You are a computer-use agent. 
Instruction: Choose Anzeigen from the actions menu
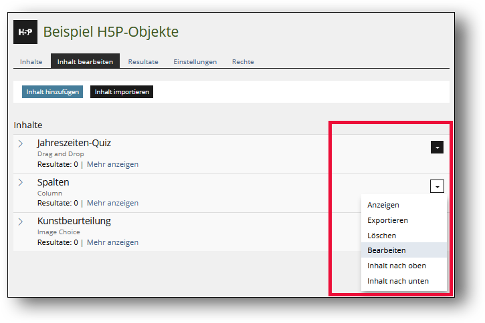[383, 205]
